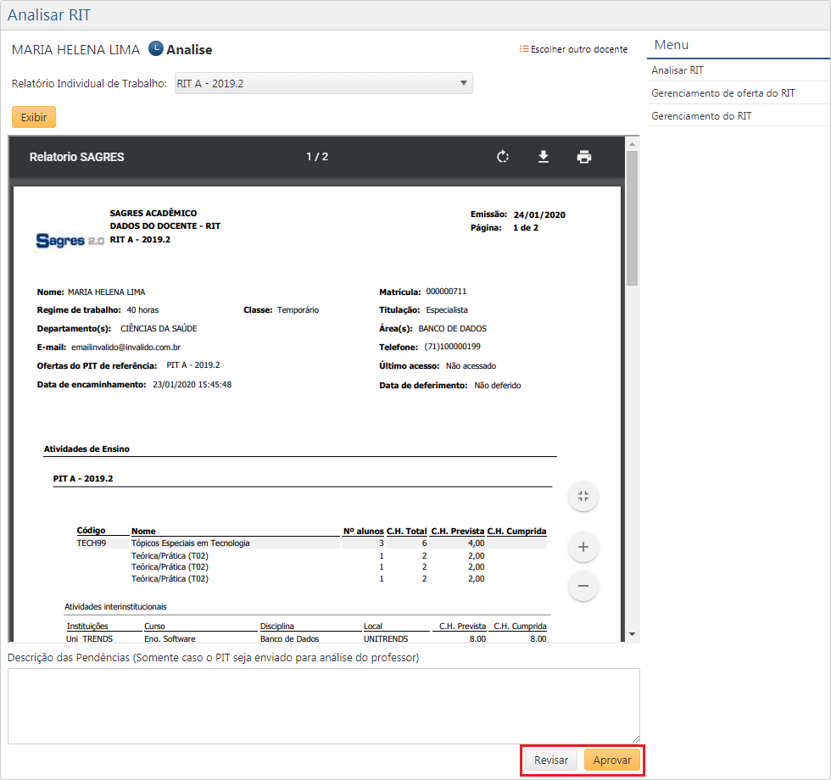
Task: Open Gerenciamento de oferta do RIT
Action: coord(723,93)
